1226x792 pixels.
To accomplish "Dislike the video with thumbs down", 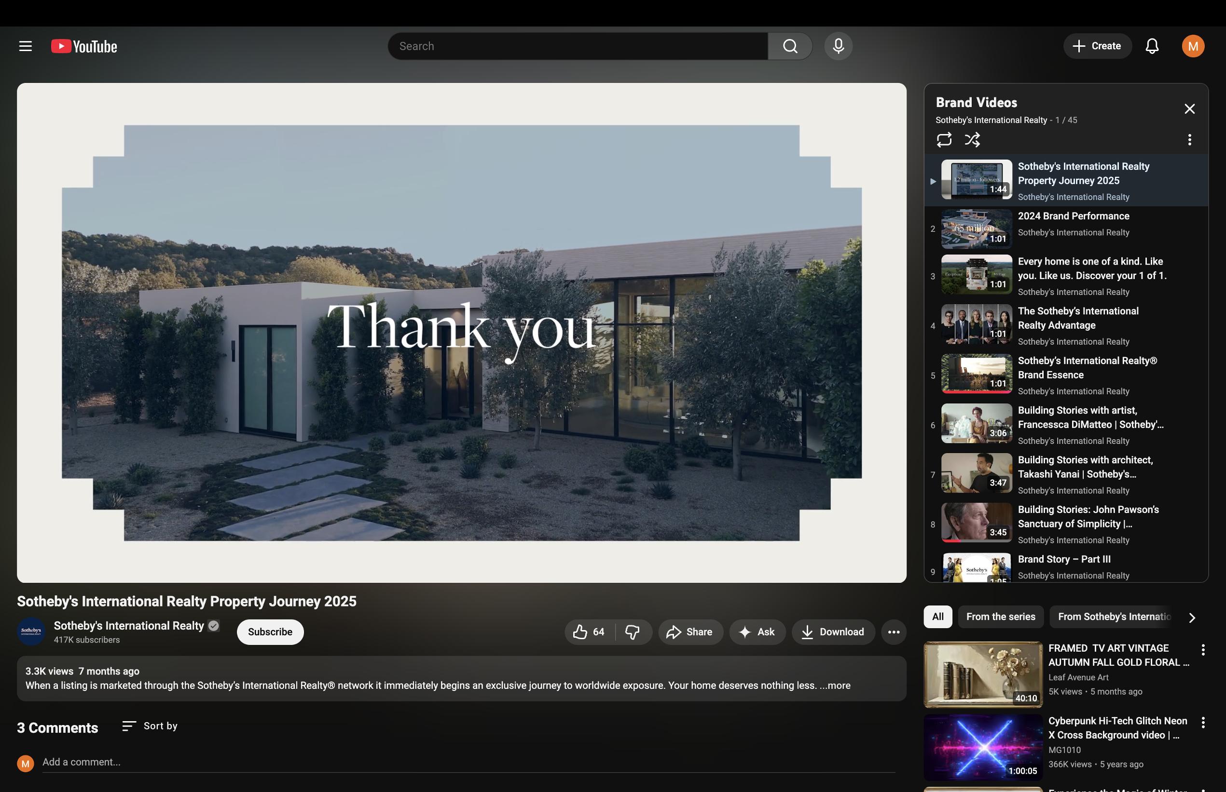I will pos(632,631).
